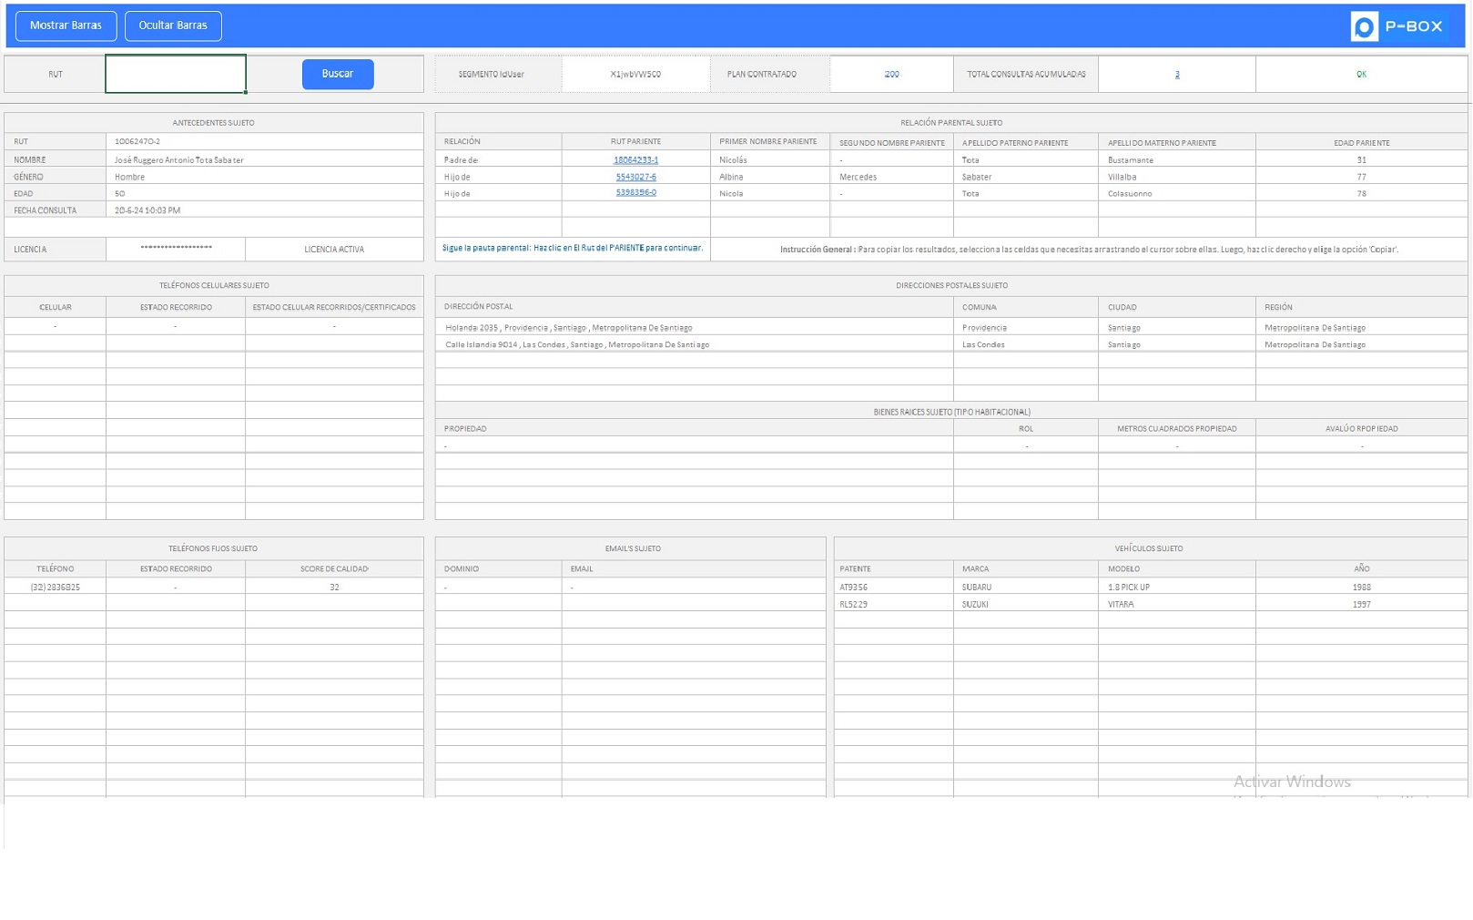Select the Holanda 2035 dirección postal row
Image resolution: width=1473 pixels, height=920 pixels.
click(569, 327)
